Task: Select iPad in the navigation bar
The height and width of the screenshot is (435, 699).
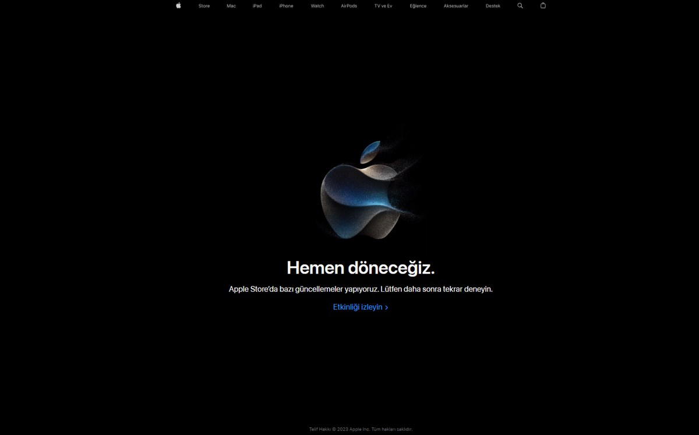Action: point(257,6)
